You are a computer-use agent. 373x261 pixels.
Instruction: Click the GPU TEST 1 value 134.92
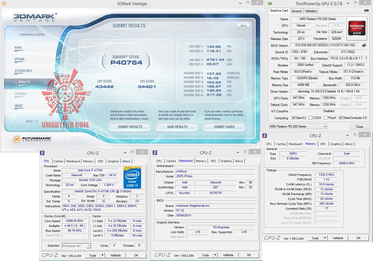click(214, 47)
